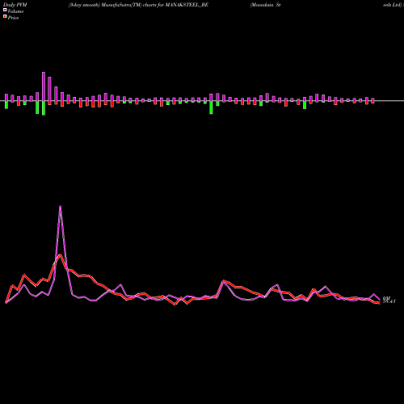
Task: Click the Daily PVM heading
Action: point(15,5)
